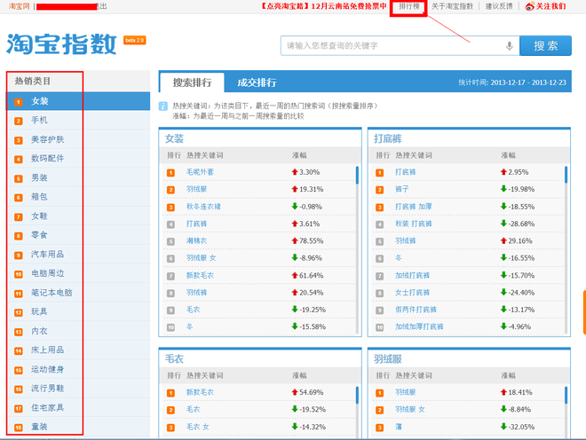Click the Weibo follow-us icon
The image size is (586, 440).
(529, 6)
